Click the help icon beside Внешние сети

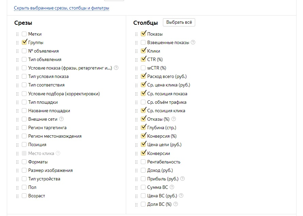(x=62, y=119)
